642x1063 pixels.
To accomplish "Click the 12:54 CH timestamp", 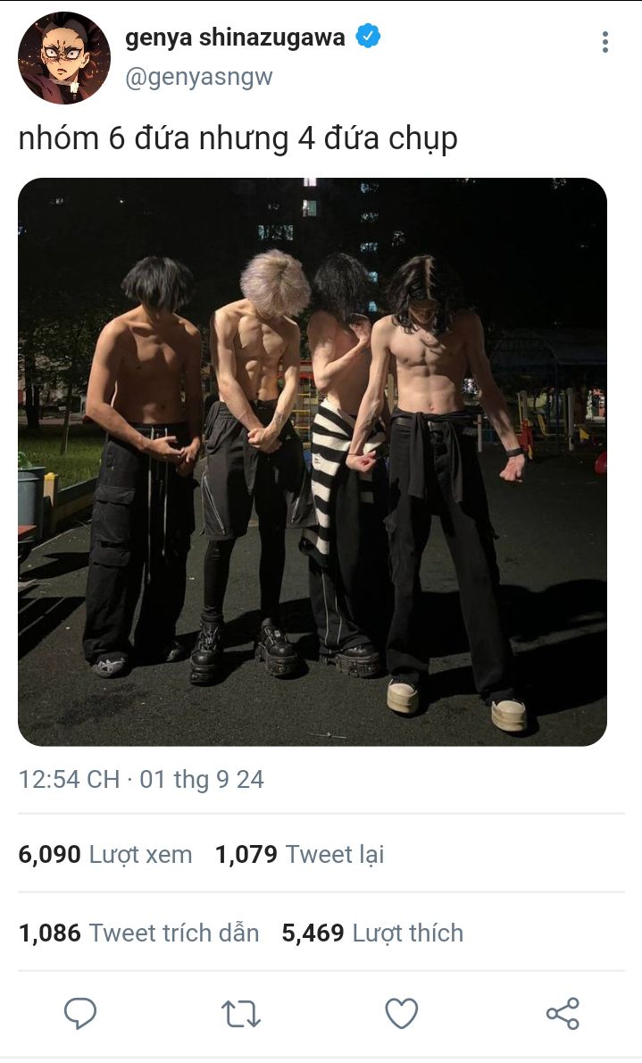I will point(69,780).
